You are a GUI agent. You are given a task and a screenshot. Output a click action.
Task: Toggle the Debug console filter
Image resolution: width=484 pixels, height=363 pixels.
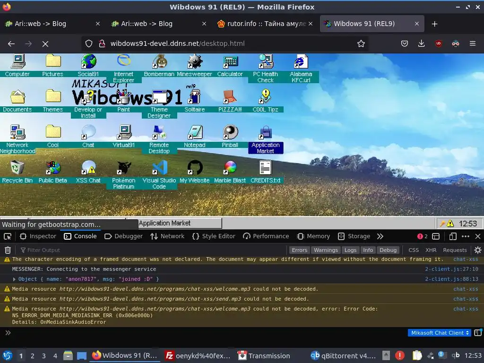point(388,250)
